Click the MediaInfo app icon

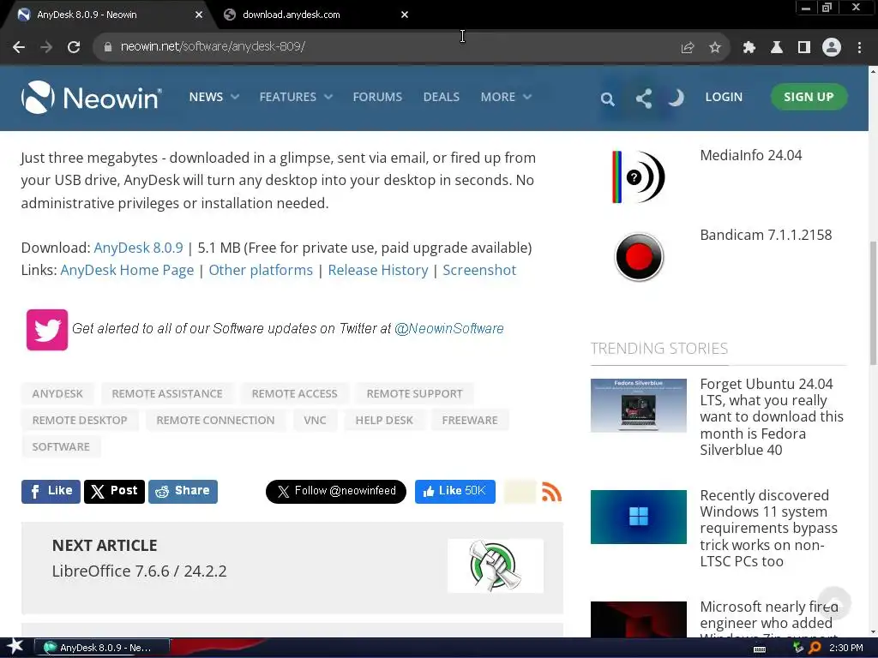click(638, 176)
